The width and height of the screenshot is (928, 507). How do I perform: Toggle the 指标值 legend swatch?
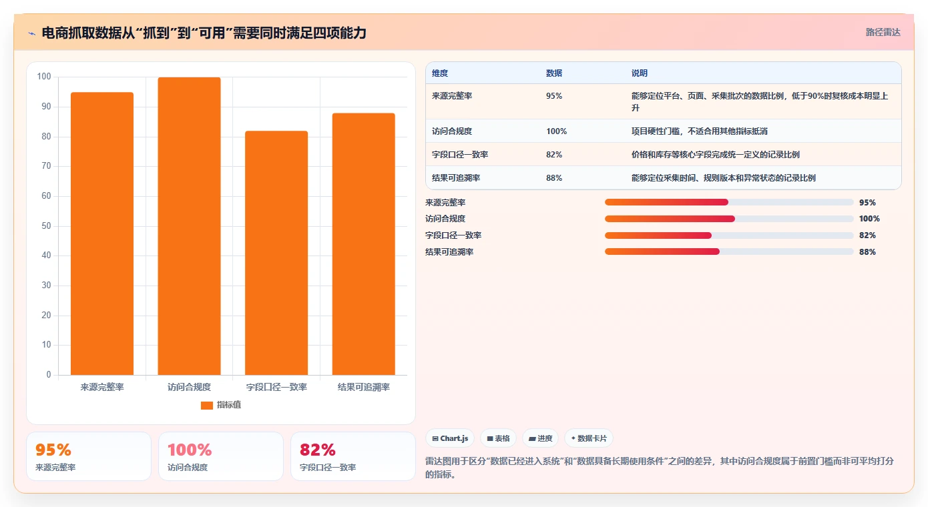click(207, 406)
